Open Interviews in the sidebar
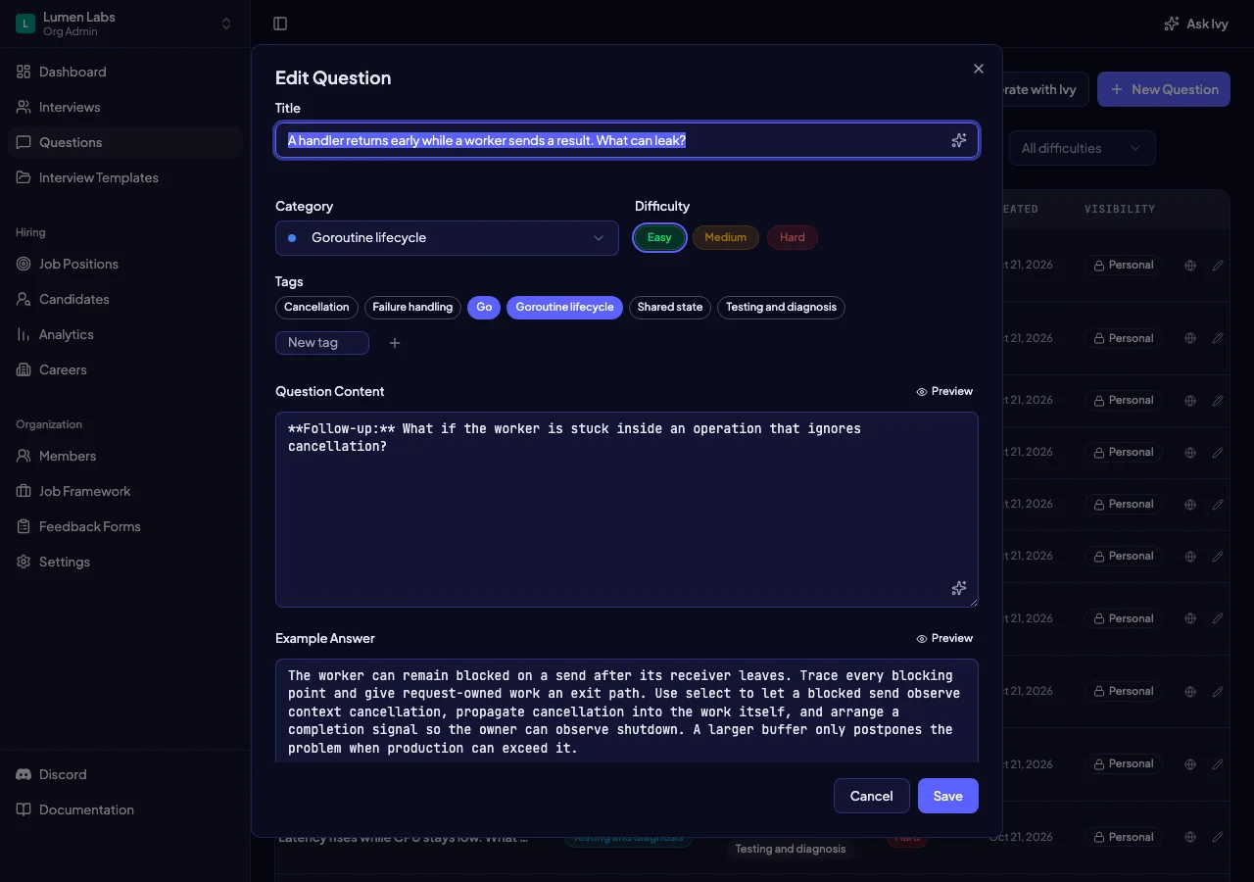The width and height of the screenshot is (1254, 882). click(125, 107)
